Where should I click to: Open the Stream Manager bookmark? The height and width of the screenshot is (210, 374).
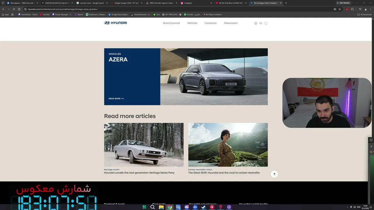pos(62,15)
